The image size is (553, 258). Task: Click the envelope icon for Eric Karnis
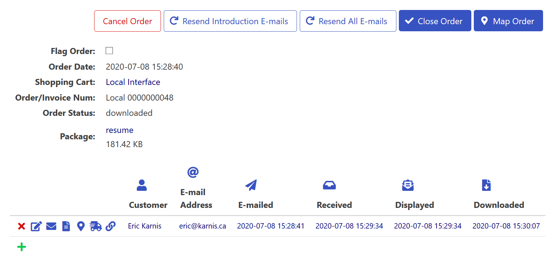click(x=51, y=226)
